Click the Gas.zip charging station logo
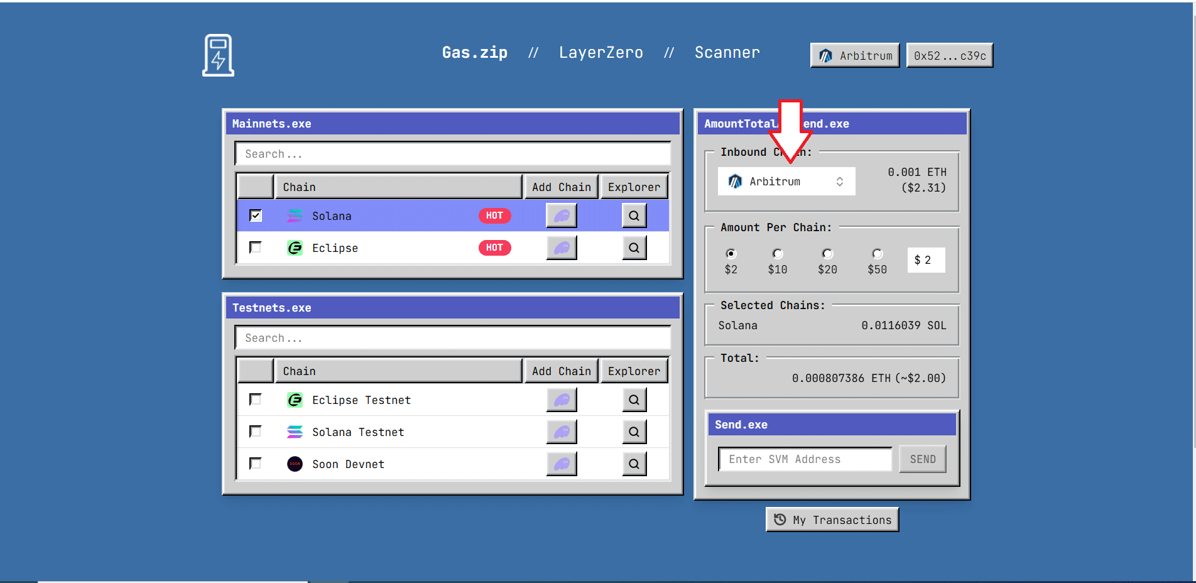 point(218,55)
